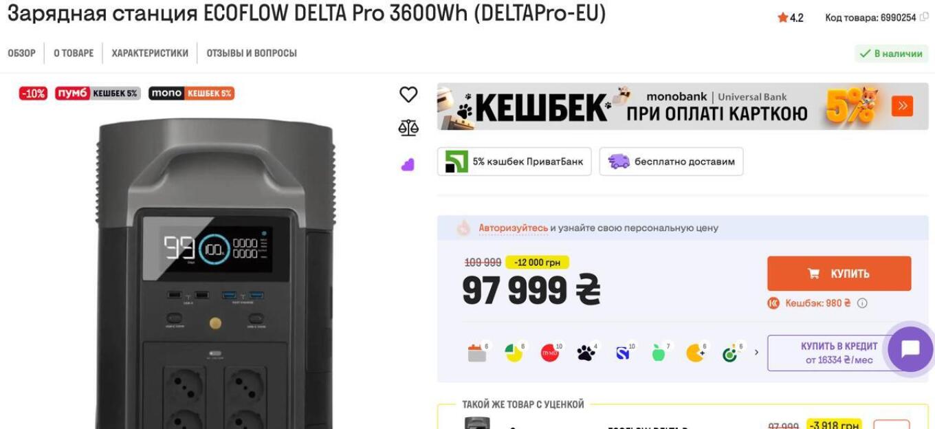Follow the Авторизуйтесь link
Image resolution: width=935 pixels, height=429 pixels.
click(x=513, y=228)
